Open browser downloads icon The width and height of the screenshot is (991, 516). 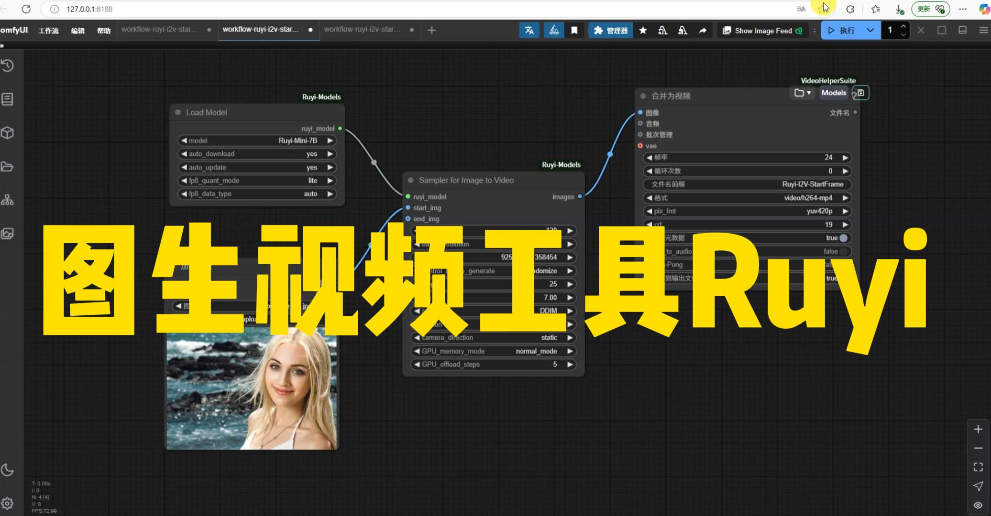899,9
